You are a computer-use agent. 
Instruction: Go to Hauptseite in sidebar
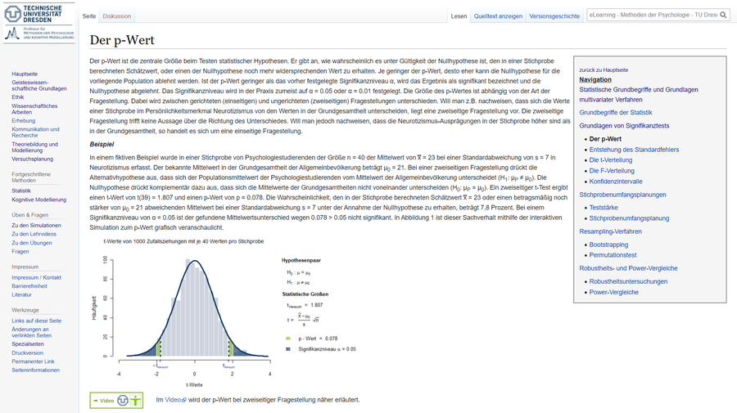tap(25, 74)
